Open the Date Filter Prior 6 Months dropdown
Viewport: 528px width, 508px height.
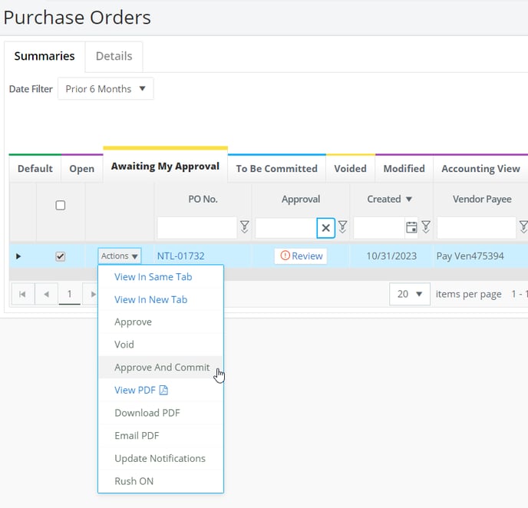coord(106,89)
